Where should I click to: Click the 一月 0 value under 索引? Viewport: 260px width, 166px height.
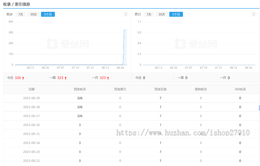click(x=229, y=78)
